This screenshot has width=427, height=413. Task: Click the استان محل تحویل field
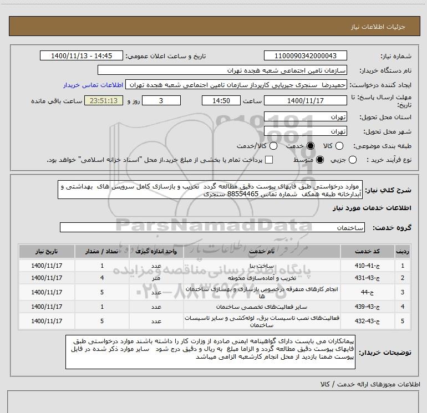305,117
